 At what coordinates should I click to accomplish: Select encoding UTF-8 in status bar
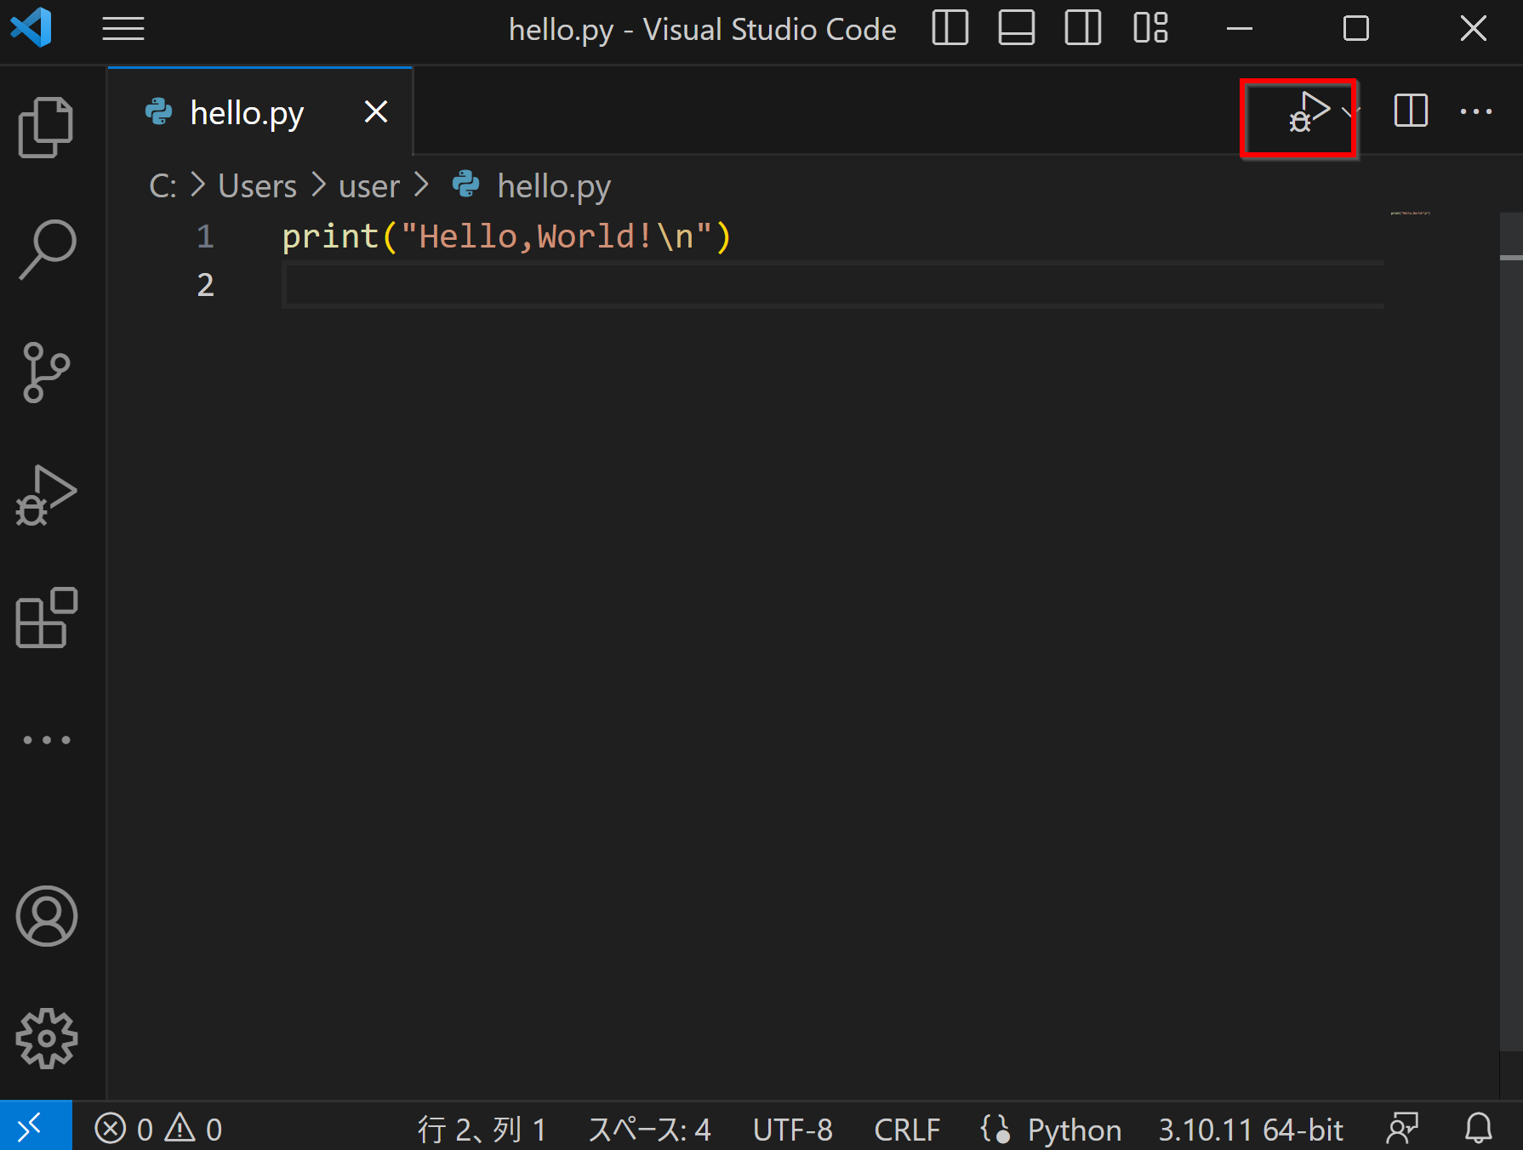[793, 1130]
